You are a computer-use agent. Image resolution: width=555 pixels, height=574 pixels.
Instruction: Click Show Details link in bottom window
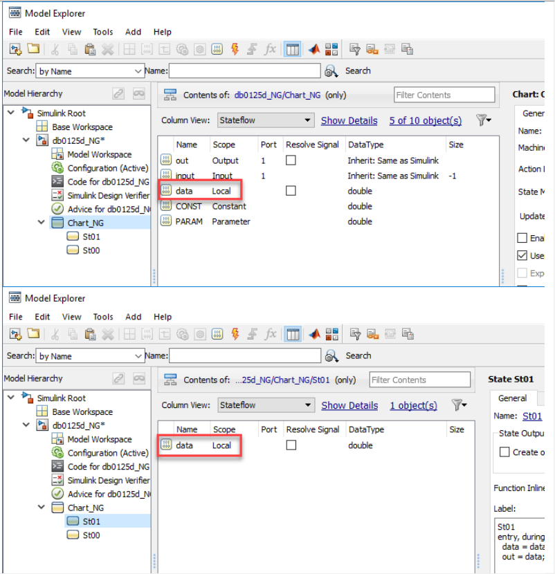349,405
